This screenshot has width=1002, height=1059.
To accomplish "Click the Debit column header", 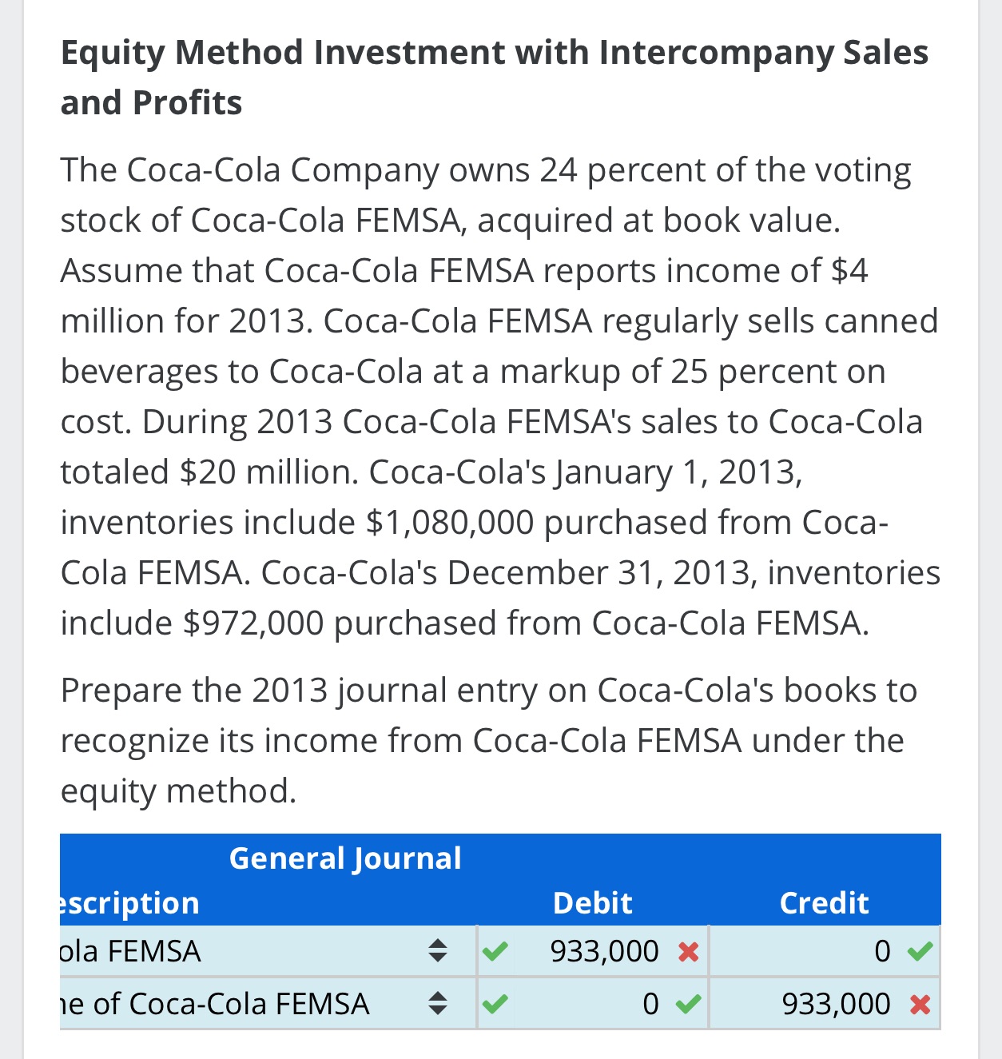I will point(592,902).
